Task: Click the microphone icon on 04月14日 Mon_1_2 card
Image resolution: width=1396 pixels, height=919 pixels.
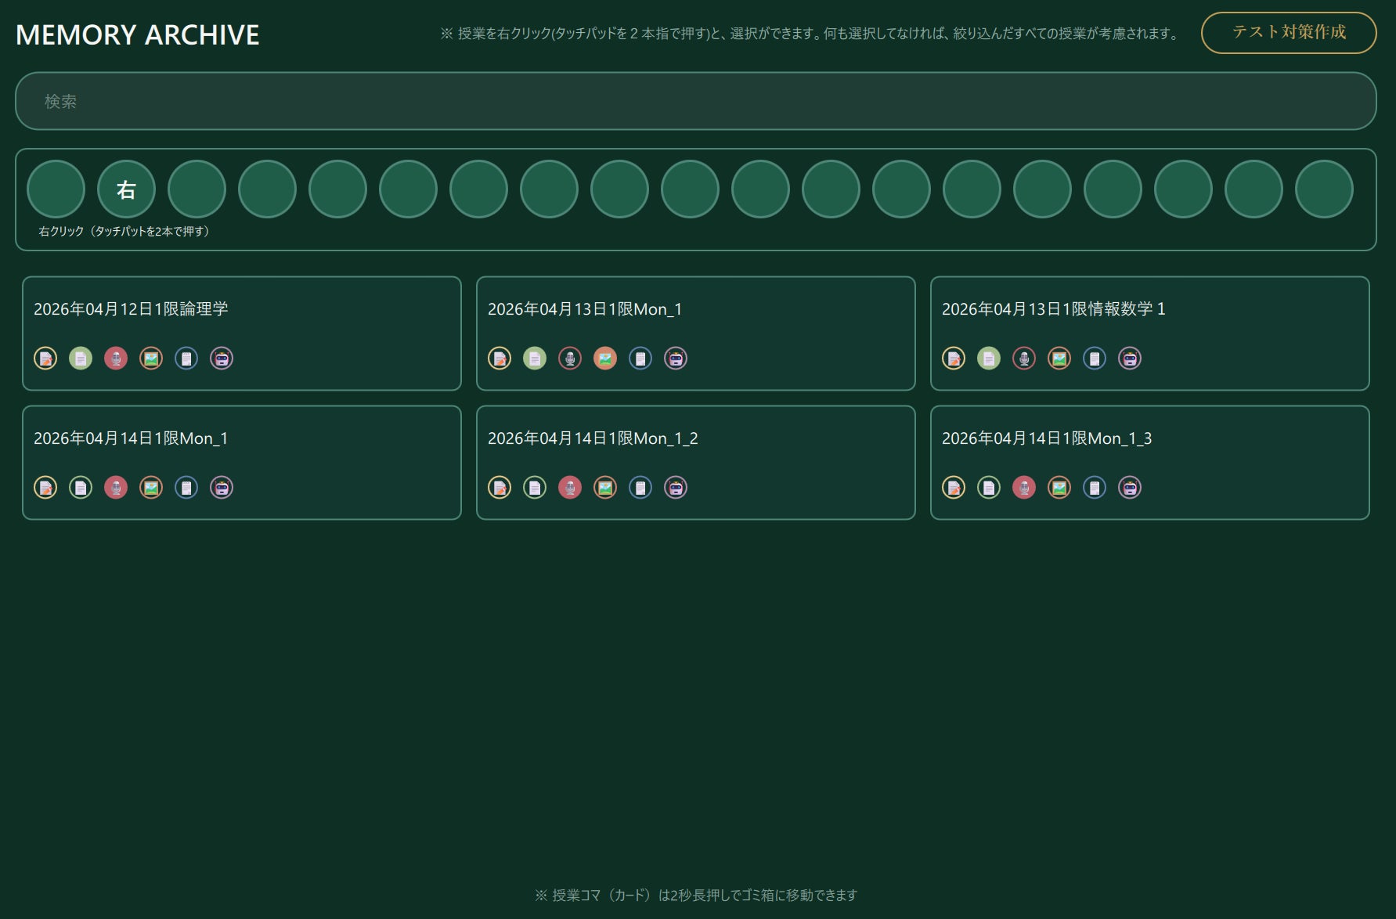Action: pos(570,488)
